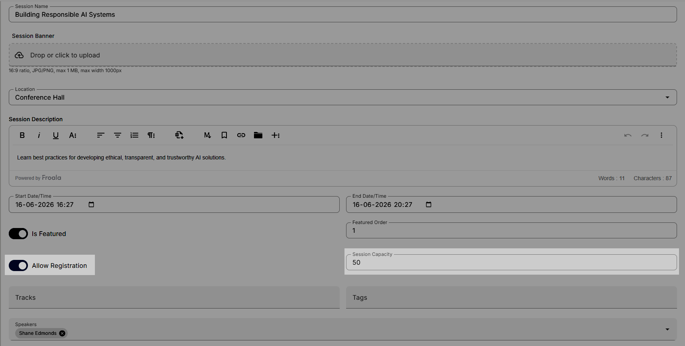The height and width of the screenshot is (346, 685).
Task: Open the End Date/Time calendar picker
Action: point(429,204)
